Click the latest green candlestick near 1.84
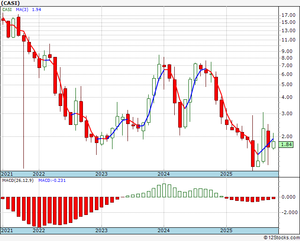Screen dimensions: 300x241 point(274,145)
